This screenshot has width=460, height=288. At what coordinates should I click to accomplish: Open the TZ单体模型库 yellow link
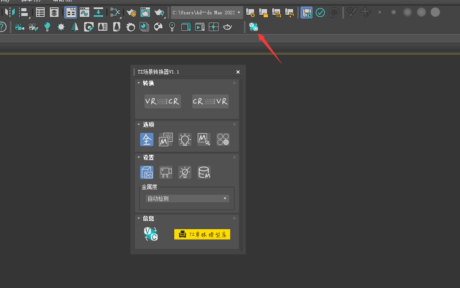coord(202,234)
